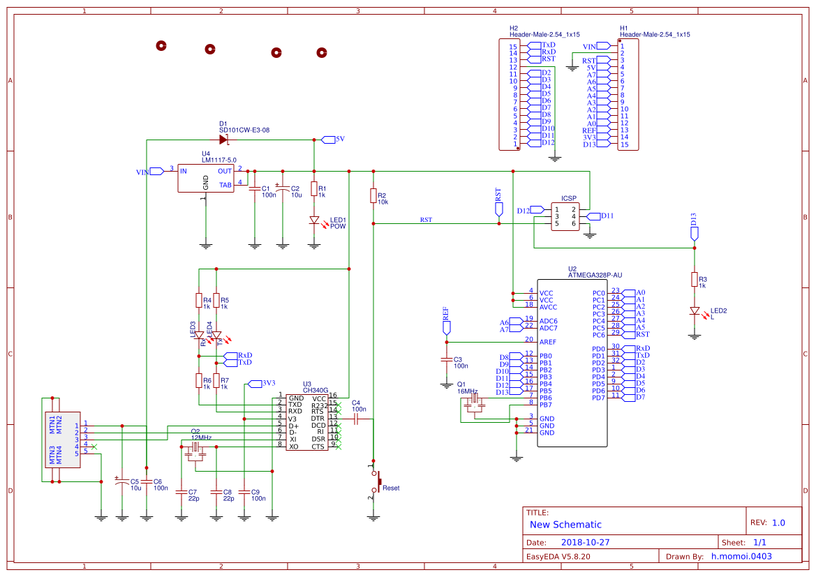
Task: Click the h.momoi.0403 Drawn By field
Action: pos(741,556)
